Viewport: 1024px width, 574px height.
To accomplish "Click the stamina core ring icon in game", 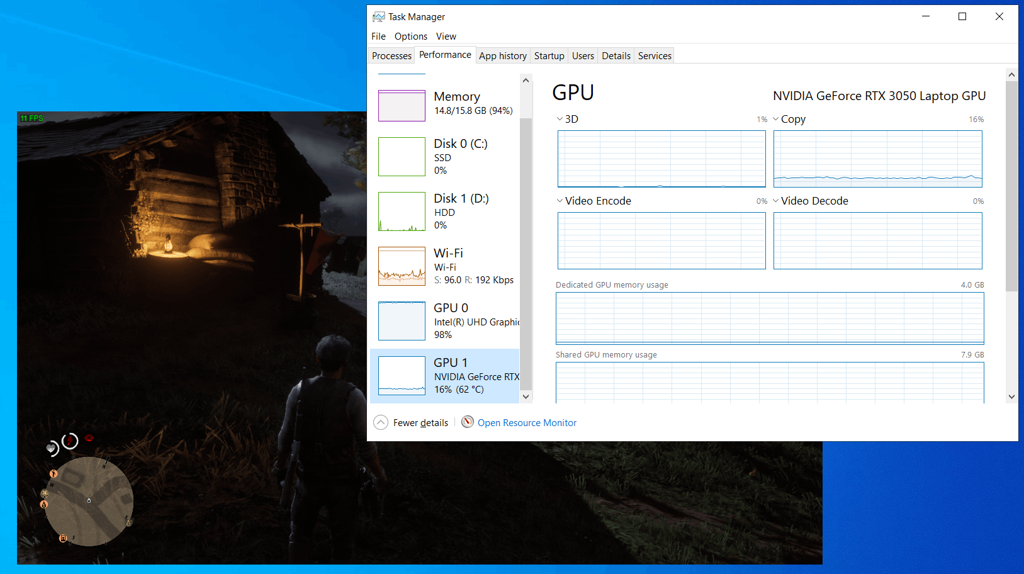I will [x=70, y=441].
